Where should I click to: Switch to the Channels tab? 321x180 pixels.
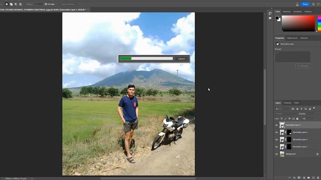pyautogui.click(x=287, y=103)
